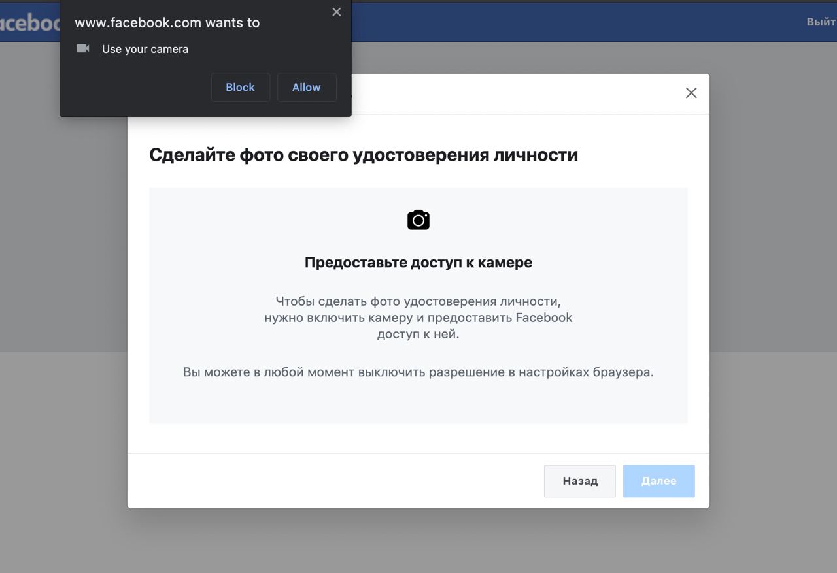Screen dimensions: 837x573
Task: Block camera access in the permission prompt
Action: 240,88
